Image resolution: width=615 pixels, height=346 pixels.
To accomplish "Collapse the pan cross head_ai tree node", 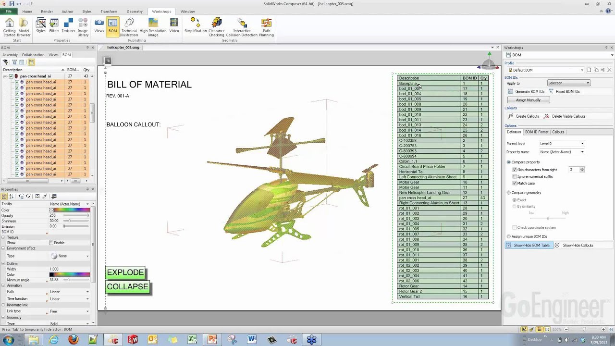I will (5, 76).
